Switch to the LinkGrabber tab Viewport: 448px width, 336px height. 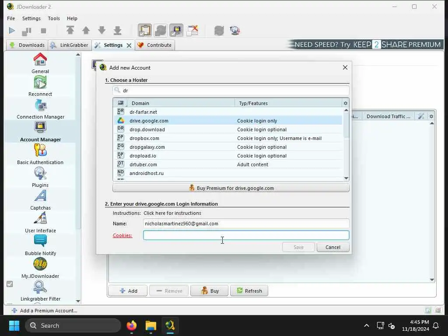pos(70,45)
